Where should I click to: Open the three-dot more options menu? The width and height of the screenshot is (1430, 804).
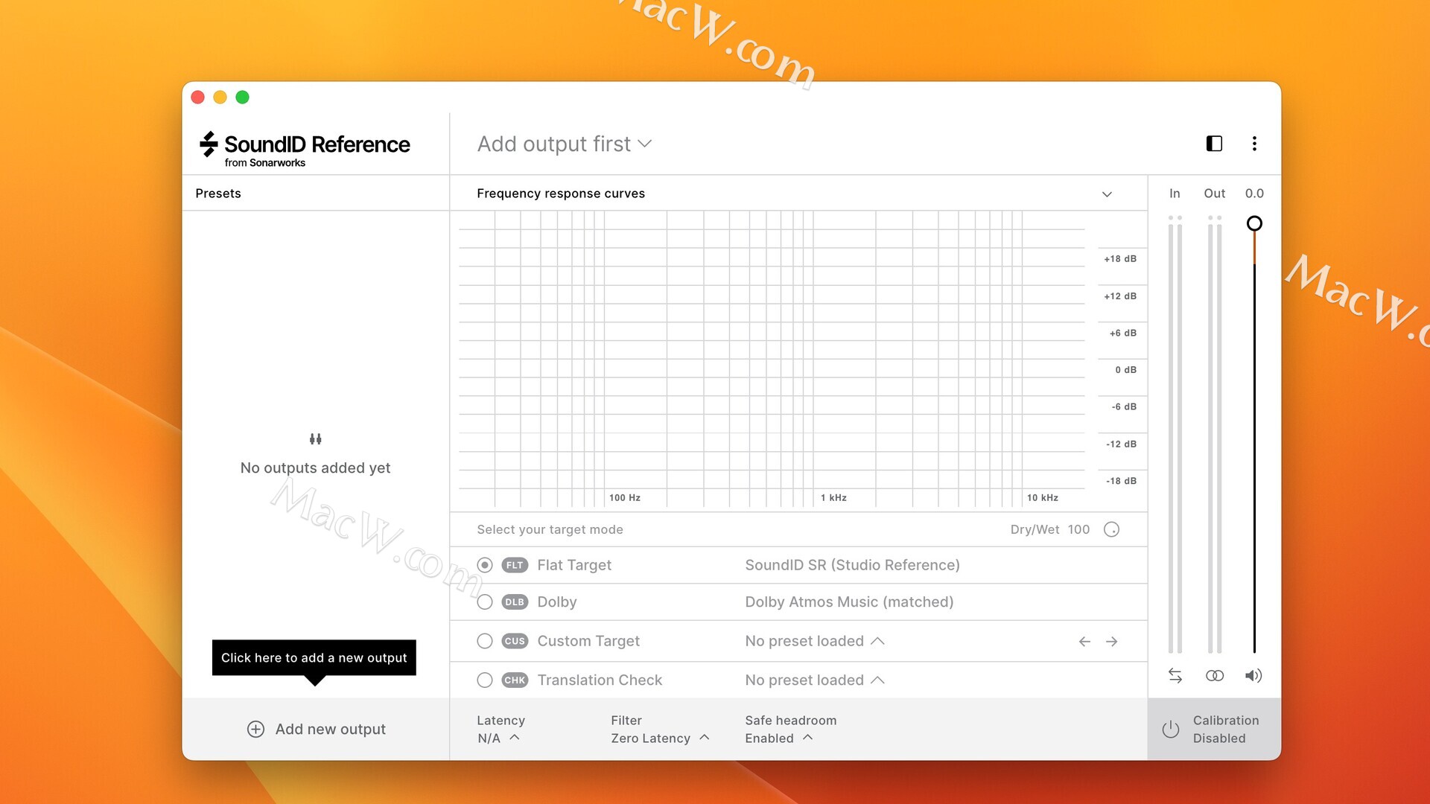1254,144
